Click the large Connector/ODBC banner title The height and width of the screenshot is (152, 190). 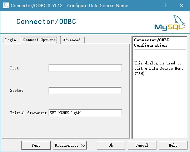[x=46, y=21]
